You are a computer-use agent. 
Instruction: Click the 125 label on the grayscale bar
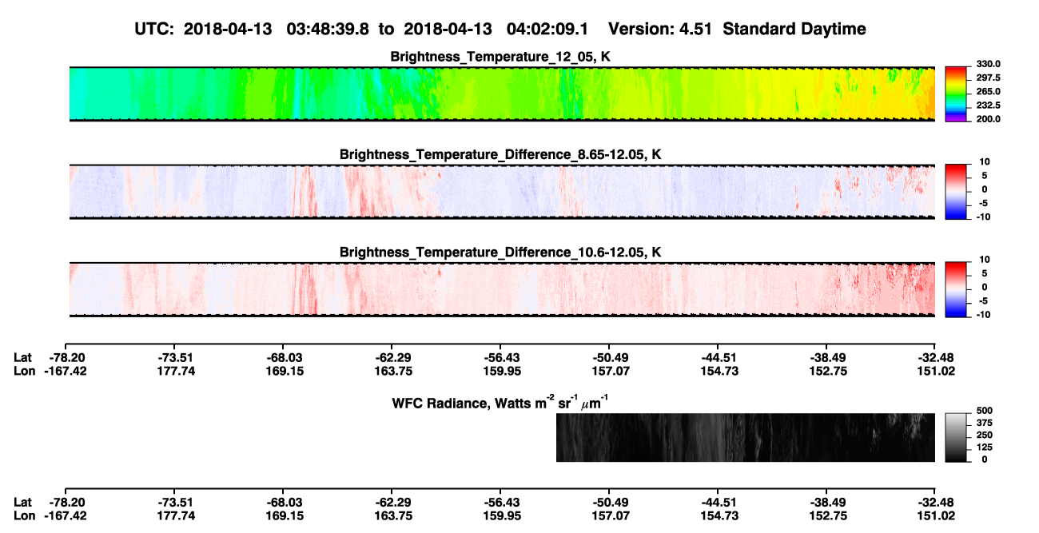tap(985, 447)
